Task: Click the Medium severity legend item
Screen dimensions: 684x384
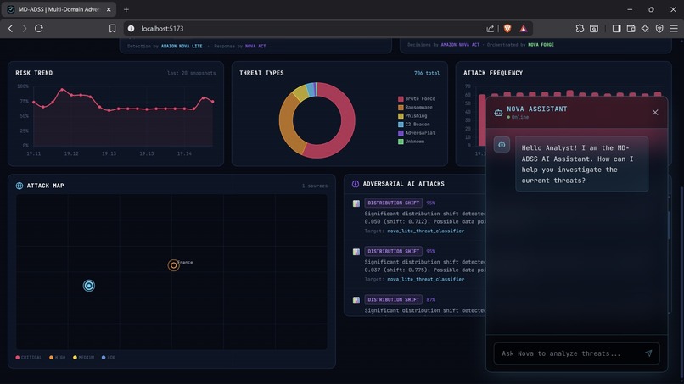Action: [x=83, y=358]
